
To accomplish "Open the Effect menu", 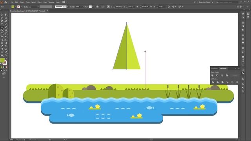I will (x=39, y=2).
